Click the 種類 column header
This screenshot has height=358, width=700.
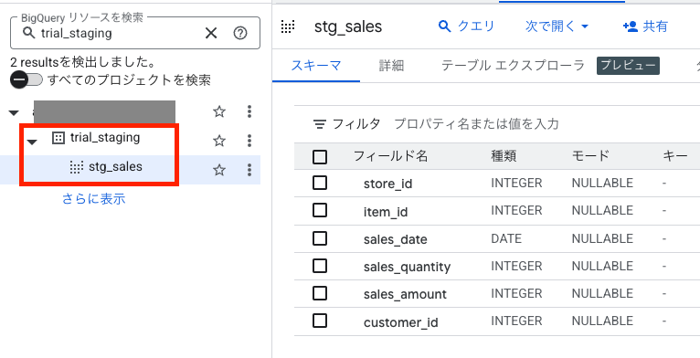(504, 156)
